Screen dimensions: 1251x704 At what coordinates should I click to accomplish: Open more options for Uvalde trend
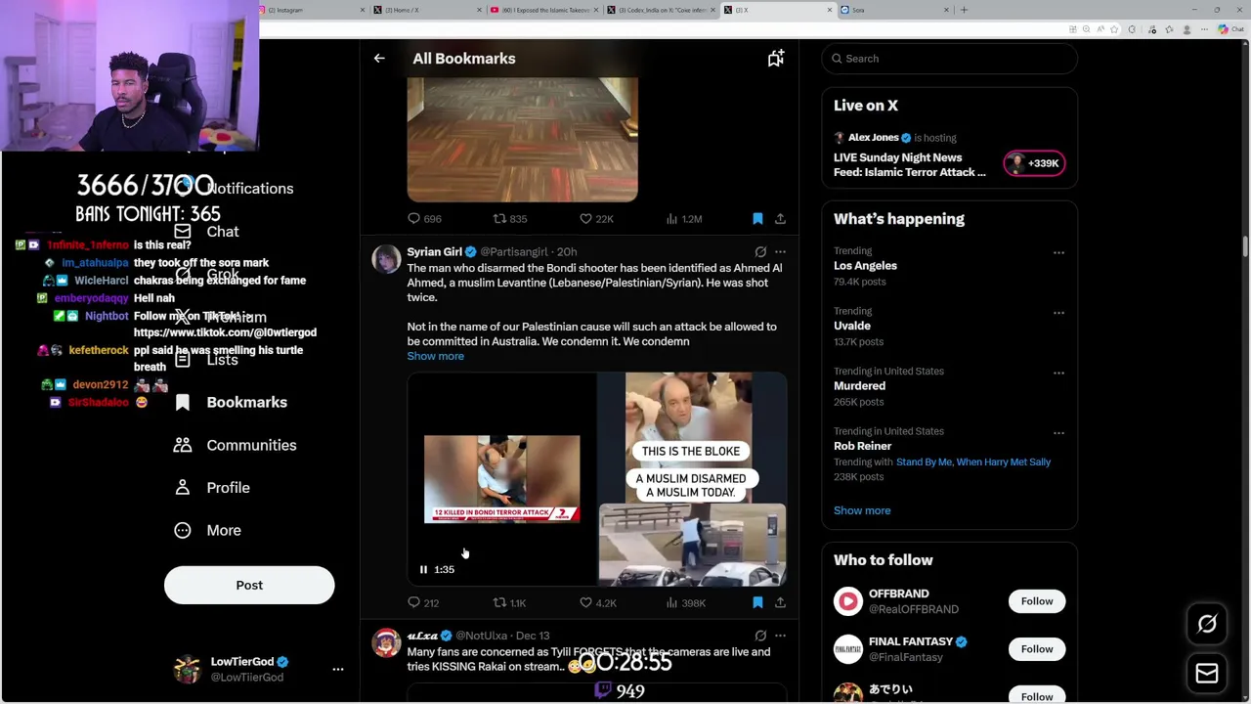[1058, 312]
